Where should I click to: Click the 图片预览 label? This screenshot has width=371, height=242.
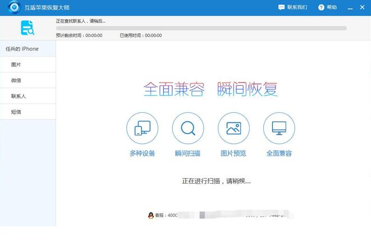coord(233,153)
